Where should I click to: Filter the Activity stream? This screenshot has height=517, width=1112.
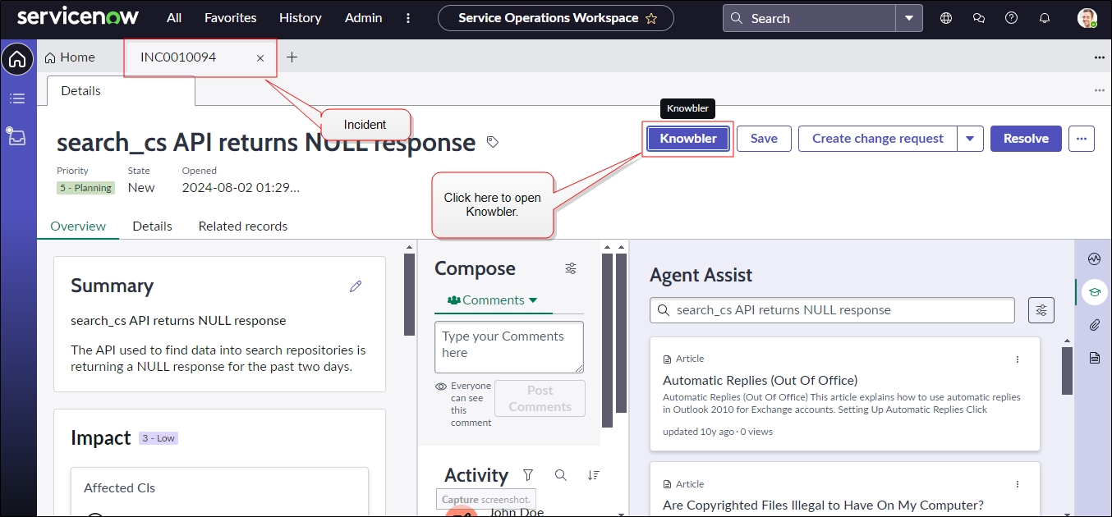tap(528, 475)
